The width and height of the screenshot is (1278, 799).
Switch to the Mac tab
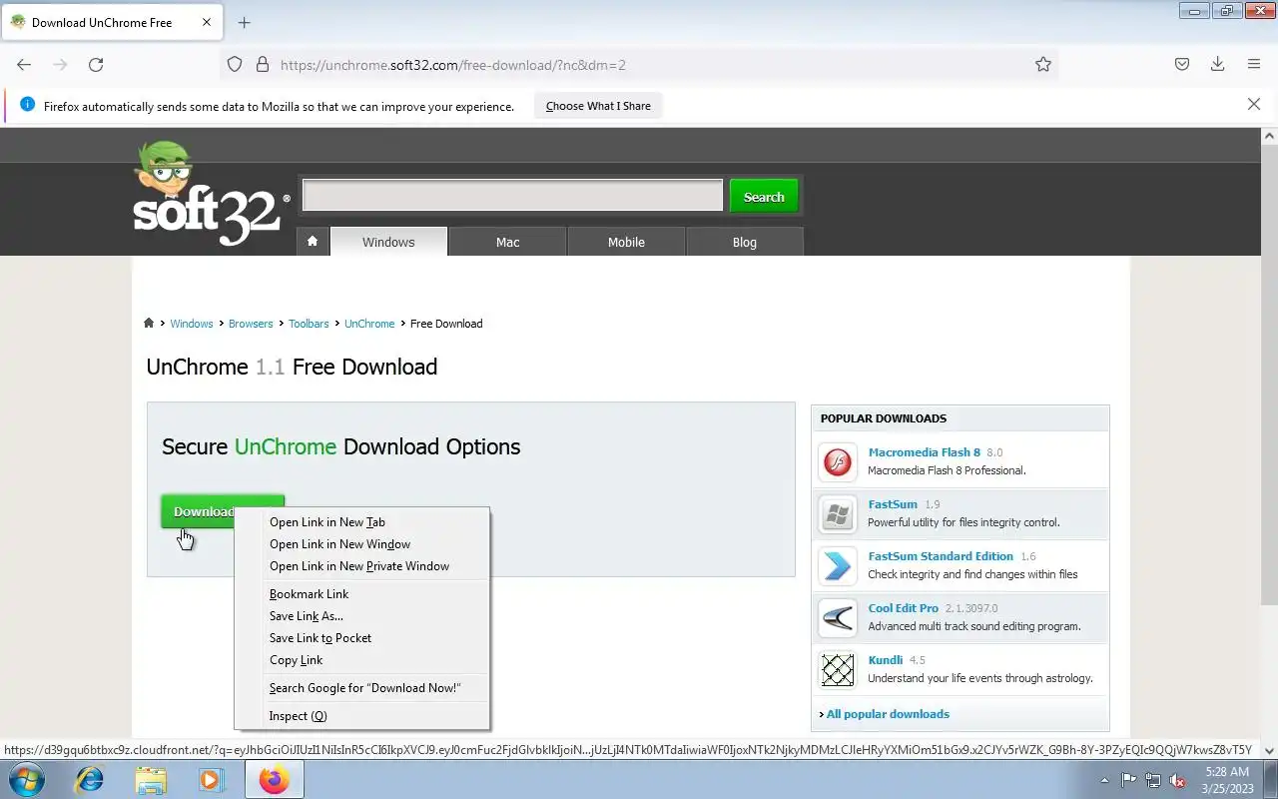(x=507, y=241)
